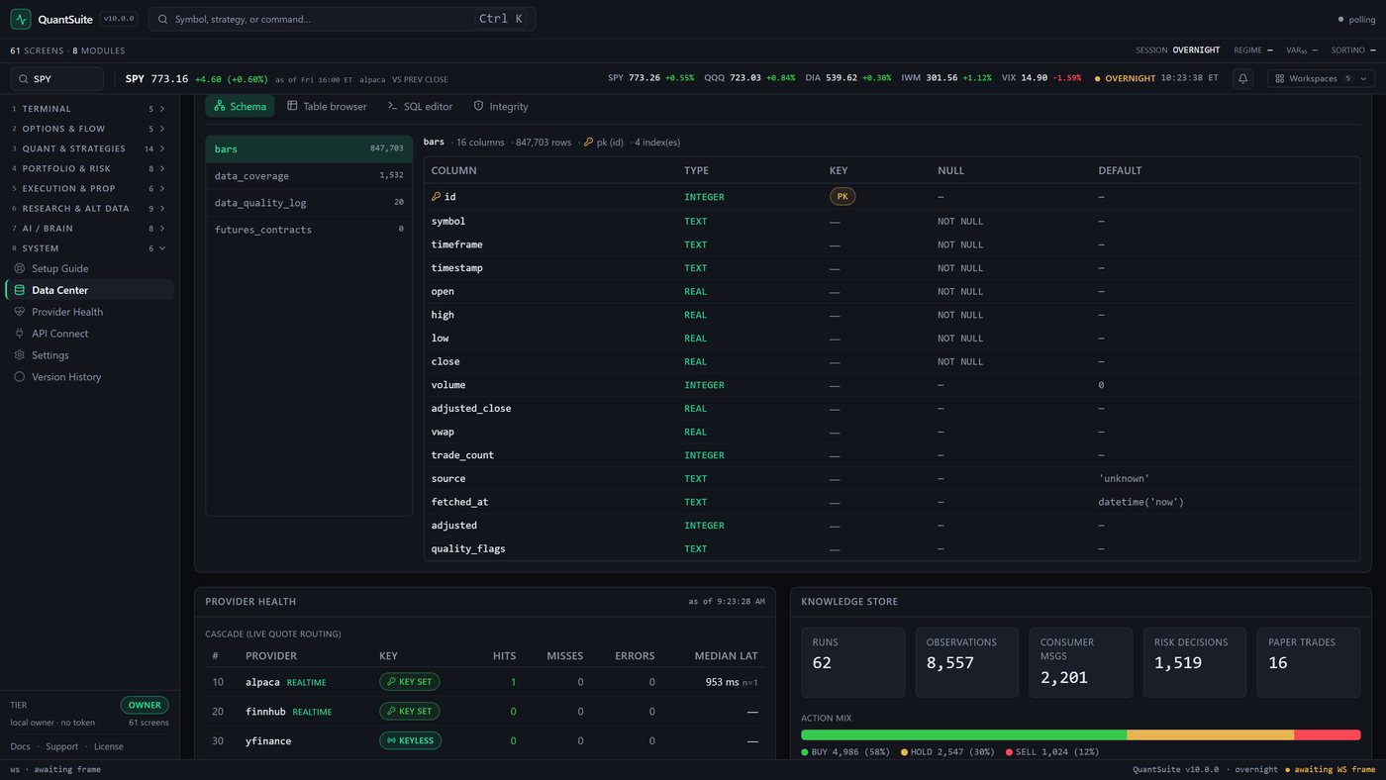Screen dimensions: 1386x780
Task: Click the Settings gear icon
Action: click(x=20, y=355)
